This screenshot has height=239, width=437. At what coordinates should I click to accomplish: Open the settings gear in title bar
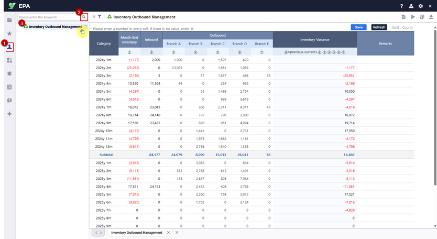(x=420, y=6)
